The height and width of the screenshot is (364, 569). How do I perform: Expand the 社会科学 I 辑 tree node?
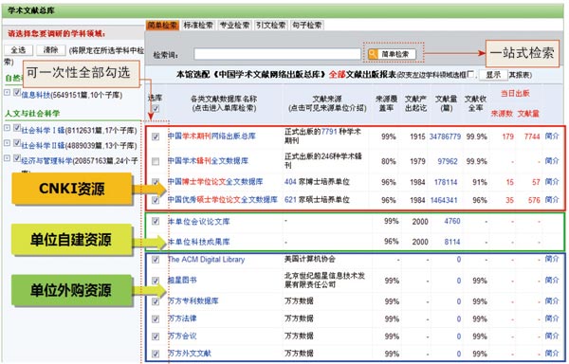[x=7, y=128]
